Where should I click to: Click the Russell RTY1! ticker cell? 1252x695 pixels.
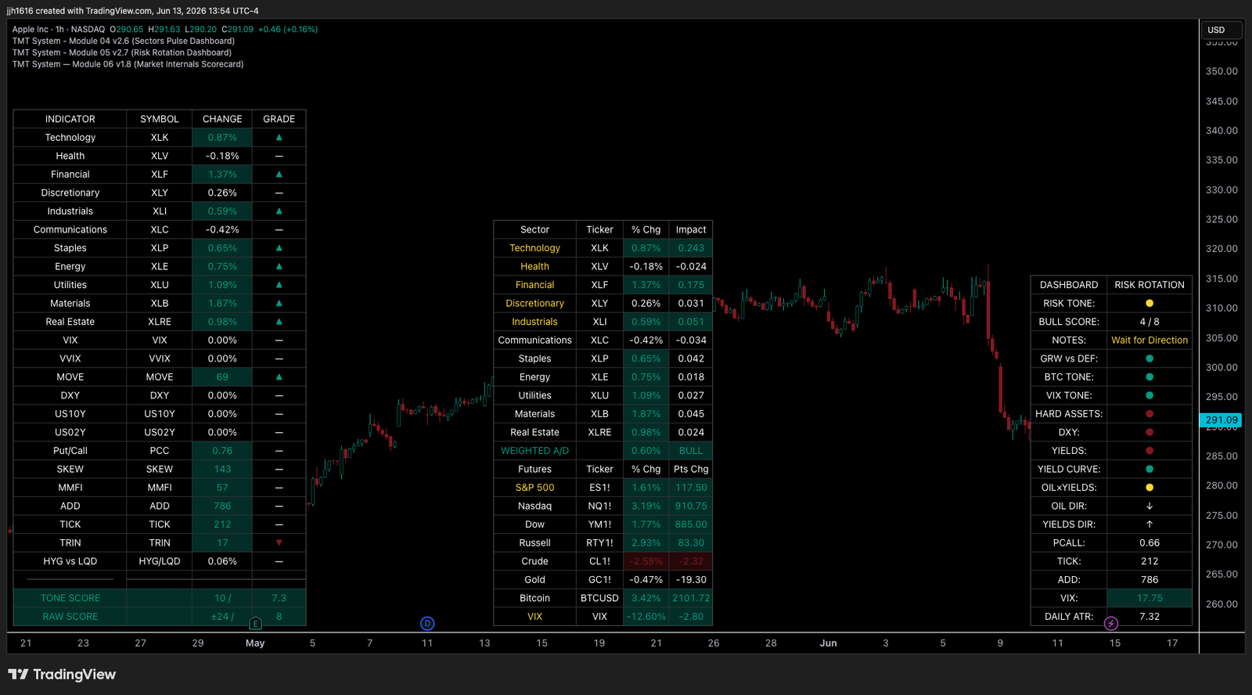click(x=600, y=543)
